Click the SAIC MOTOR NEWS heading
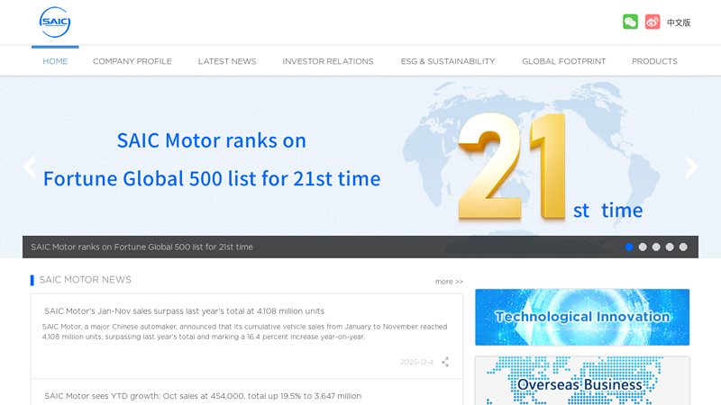This screenshot has height=405, width=721. click(85, 280)
